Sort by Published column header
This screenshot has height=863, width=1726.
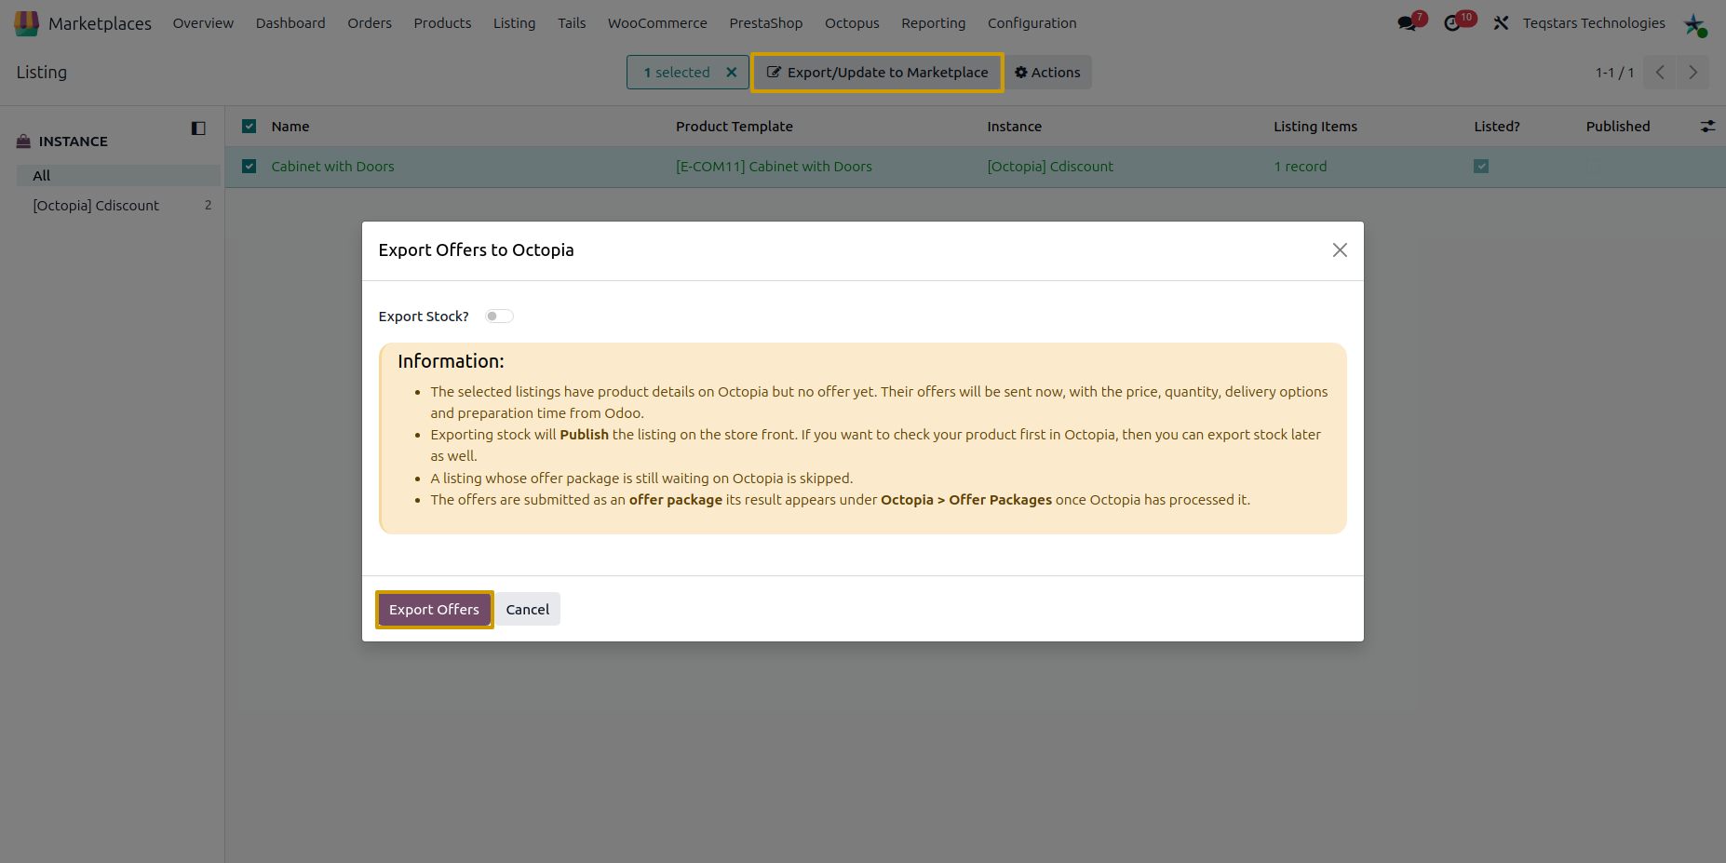[x=1618, y=127]
